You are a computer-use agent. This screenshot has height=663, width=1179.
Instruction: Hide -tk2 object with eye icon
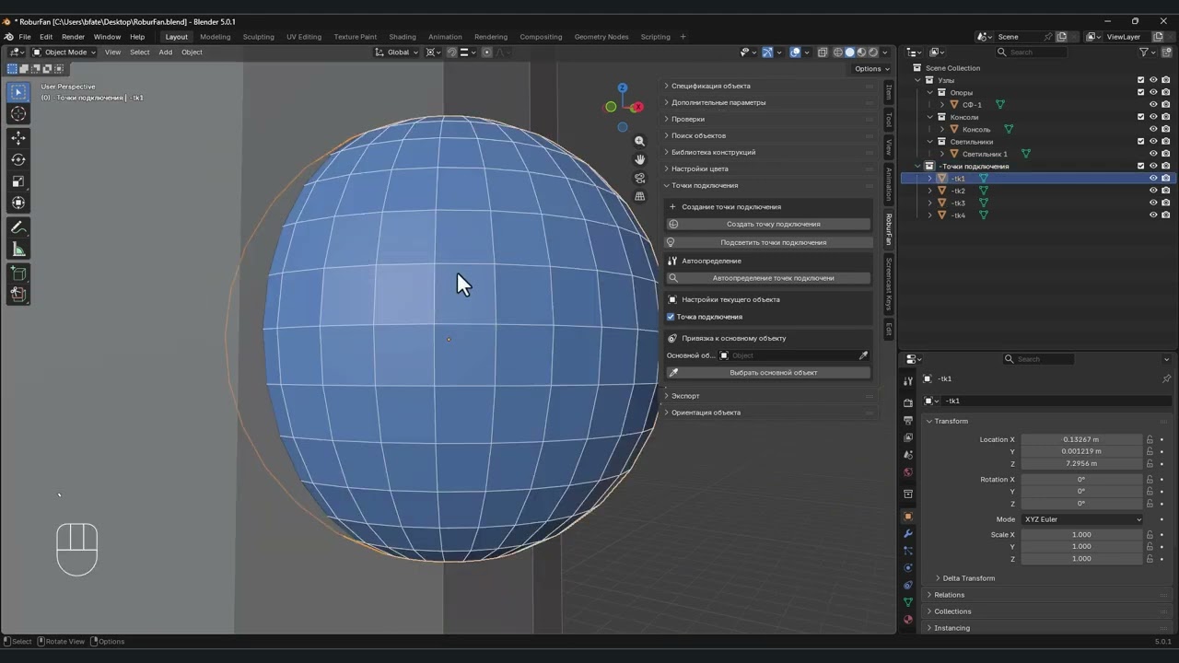1153,191
